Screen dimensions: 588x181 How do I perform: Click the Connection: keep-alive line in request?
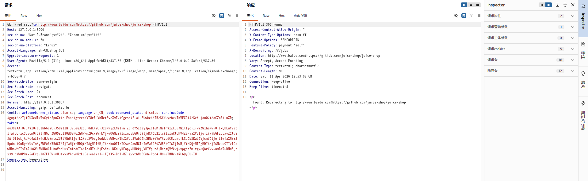pos(28,159)
